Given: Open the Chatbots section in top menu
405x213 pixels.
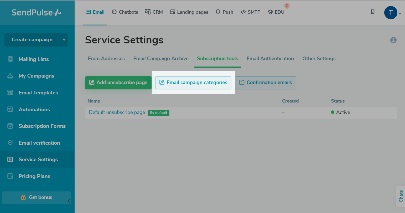Looking at the screenshot, I should coord(125,12).
